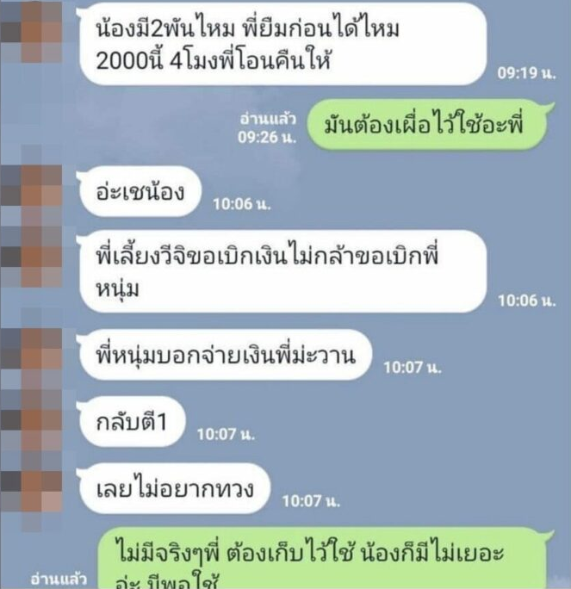Tap the 'อ่ะเชน้อง' message bubble
The image size is (571, 589).
click(x=140, y=191)
